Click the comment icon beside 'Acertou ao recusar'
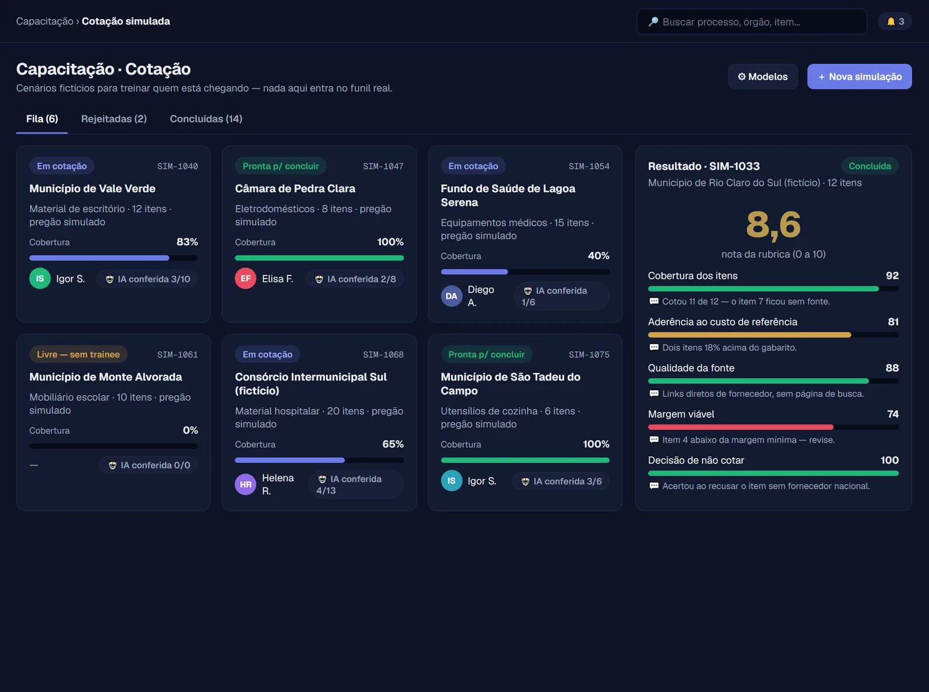Image resolution: width=929 pixels, height=692 pixels. [x=654, y=486]
